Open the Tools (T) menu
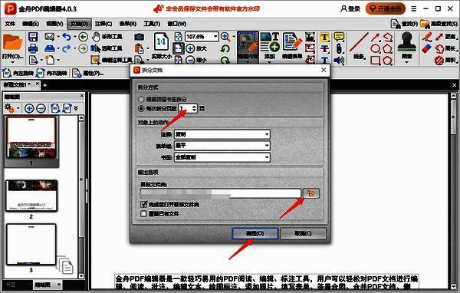460x293 pixels. [x=152, y=24]
